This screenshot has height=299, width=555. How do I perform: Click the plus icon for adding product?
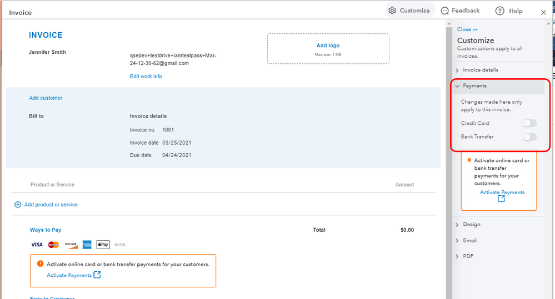(17, 205)
